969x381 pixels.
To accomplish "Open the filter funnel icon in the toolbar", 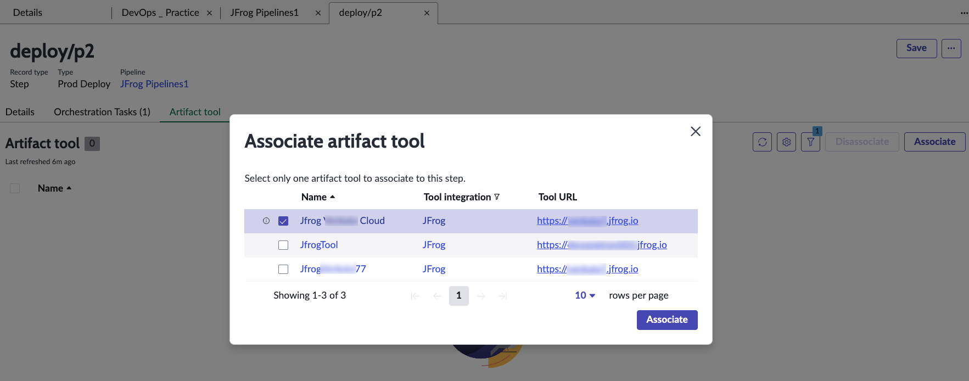I will pyautogui.click(x=810, y=142).
